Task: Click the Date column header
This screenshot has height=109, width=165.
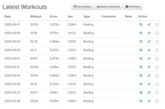Action: coord(7,17)
